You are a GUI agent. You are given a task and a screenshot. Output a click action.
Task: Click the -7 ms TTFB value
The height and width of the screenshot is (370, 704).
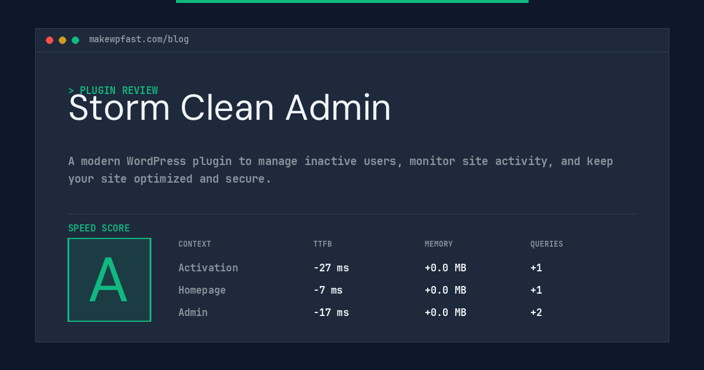tap(328, 290)
